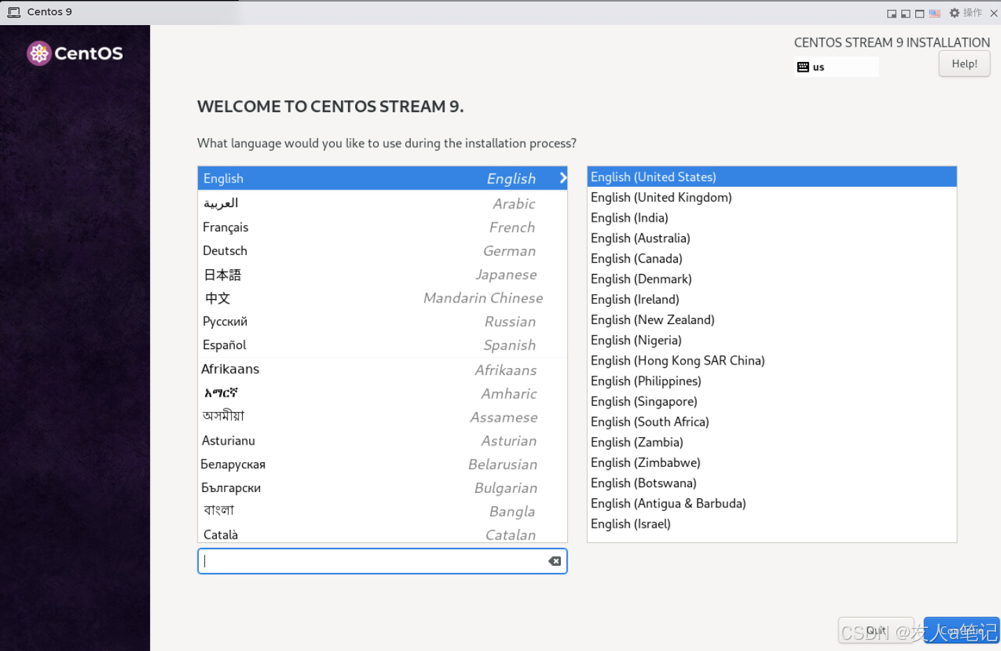1001x651 pixels.
Task: Open the gear 操作 actions menu
Action: coord(965,13)
